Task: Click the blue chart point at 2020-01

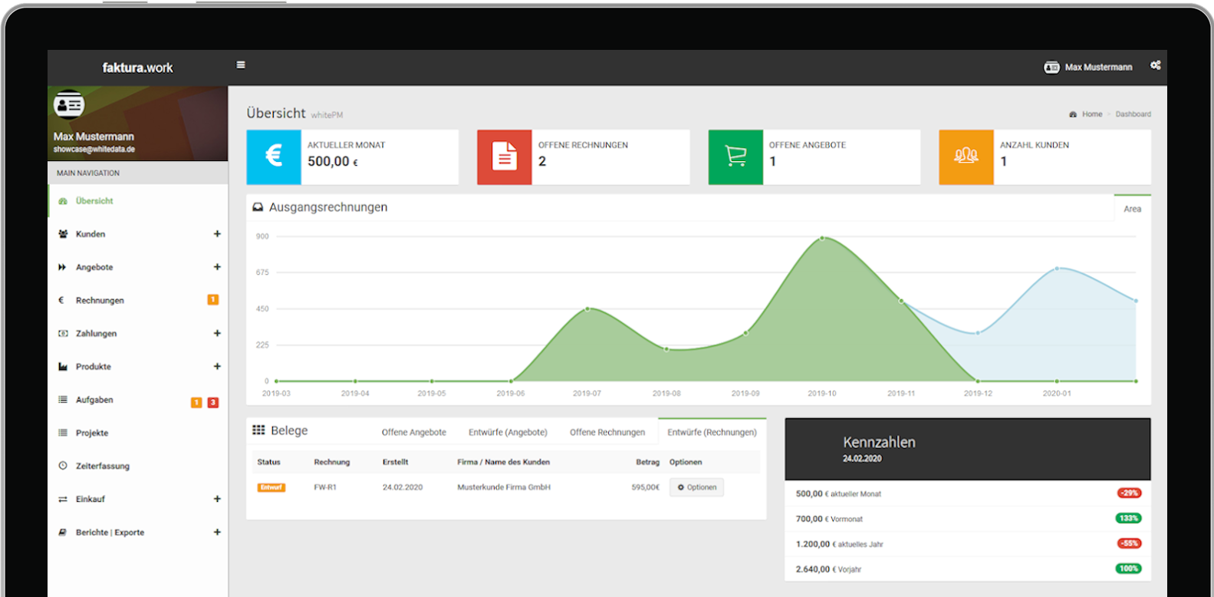Action: point(1057,269)
